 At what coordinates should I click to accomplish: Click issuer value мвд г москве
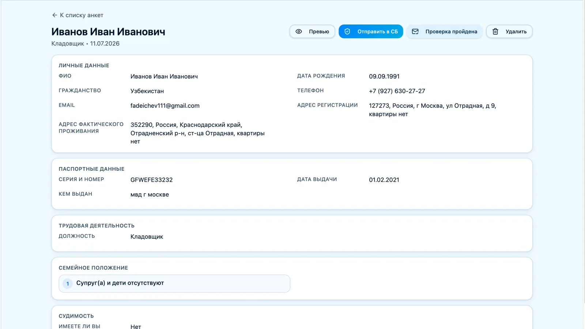pos(150,194)
